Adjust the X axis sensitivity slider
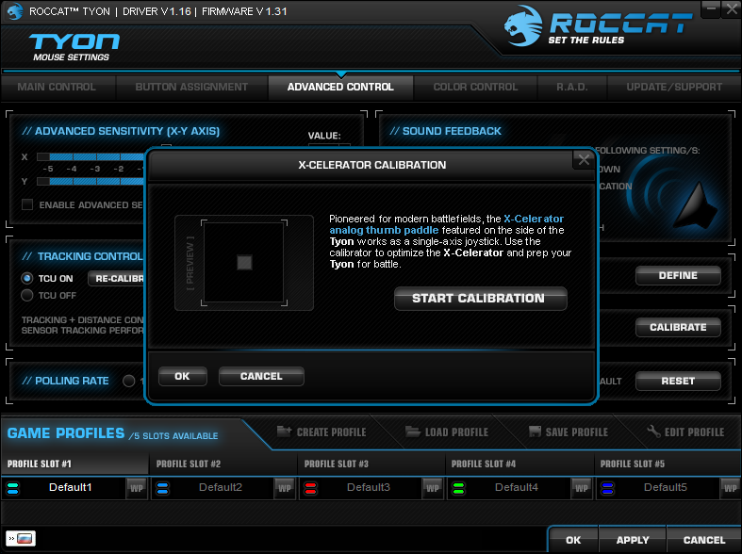Screen dimensions: 742x554 point(91,156)
